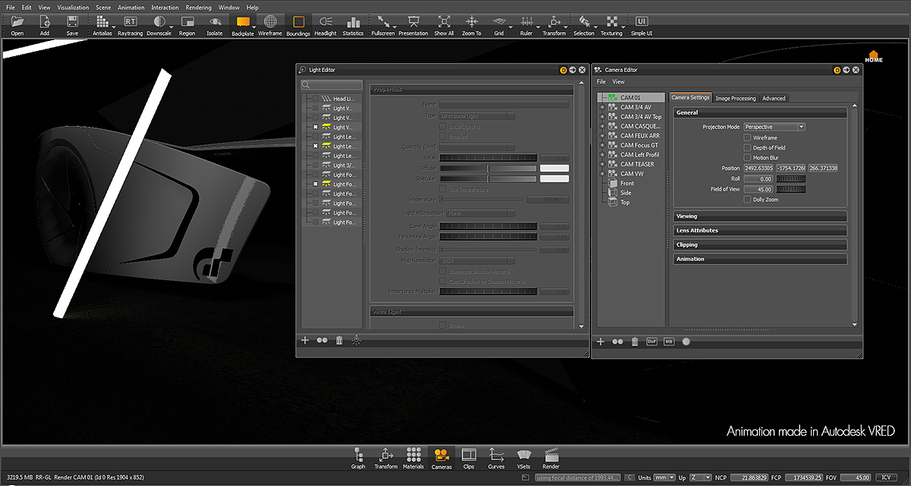This screenshot has width=911, height=486.
Task: Open the Statistics toolbar icon
Action: click(353, 23)
